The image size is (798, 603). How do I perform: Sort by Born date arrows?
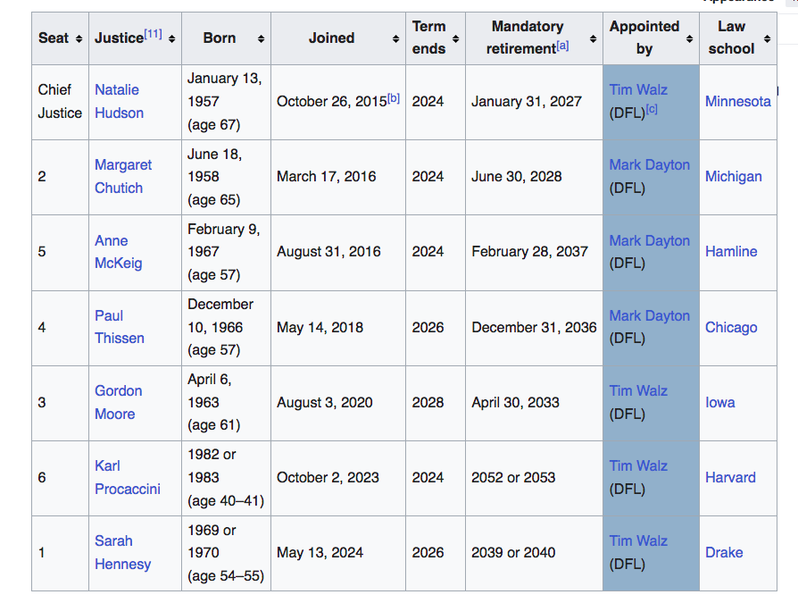pyautogui.click(x=261, y=38)
